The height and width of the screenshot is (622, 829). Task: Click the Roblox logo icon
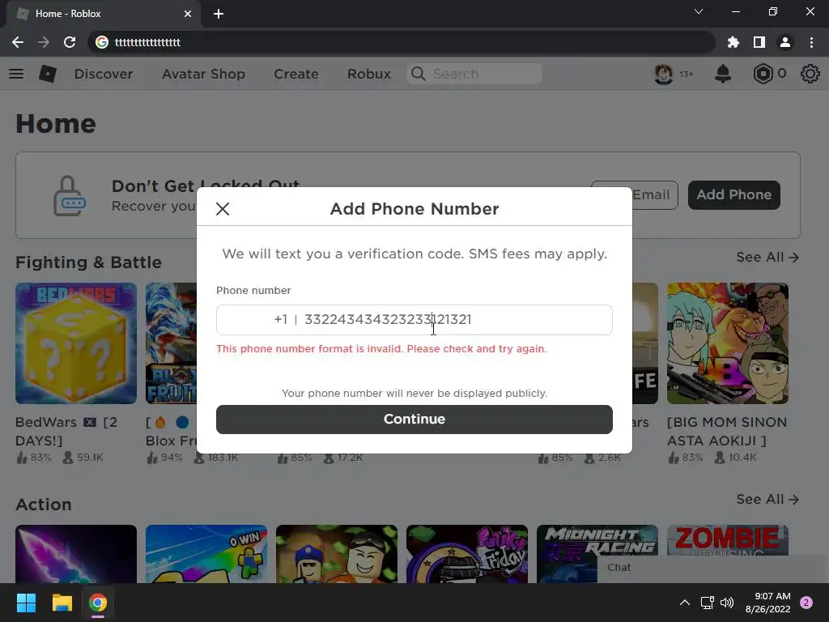(x=48, y=74)
